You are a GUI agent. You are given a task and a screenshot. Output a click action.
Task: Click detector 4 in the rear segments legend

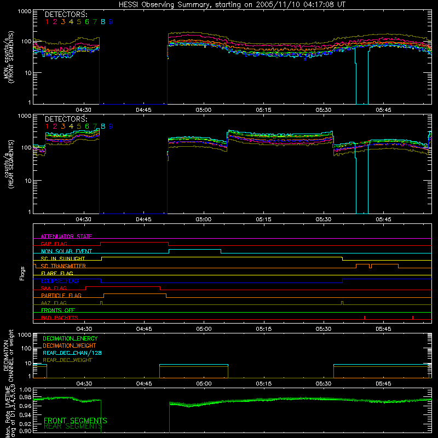(x=71, y=126)
